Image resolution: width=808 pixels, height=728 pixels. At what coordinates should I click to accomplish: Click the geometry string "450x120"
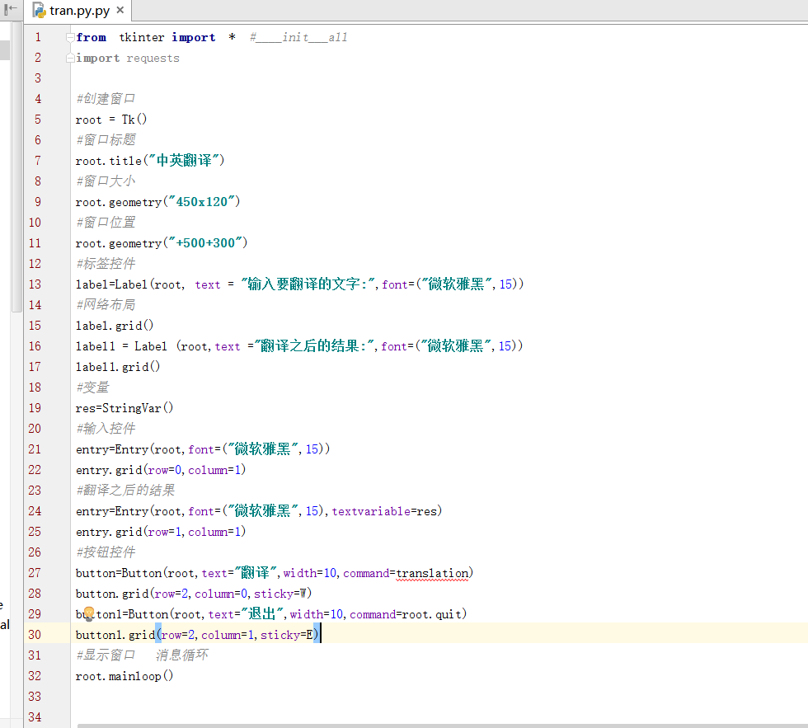click(x=202, y=201)
